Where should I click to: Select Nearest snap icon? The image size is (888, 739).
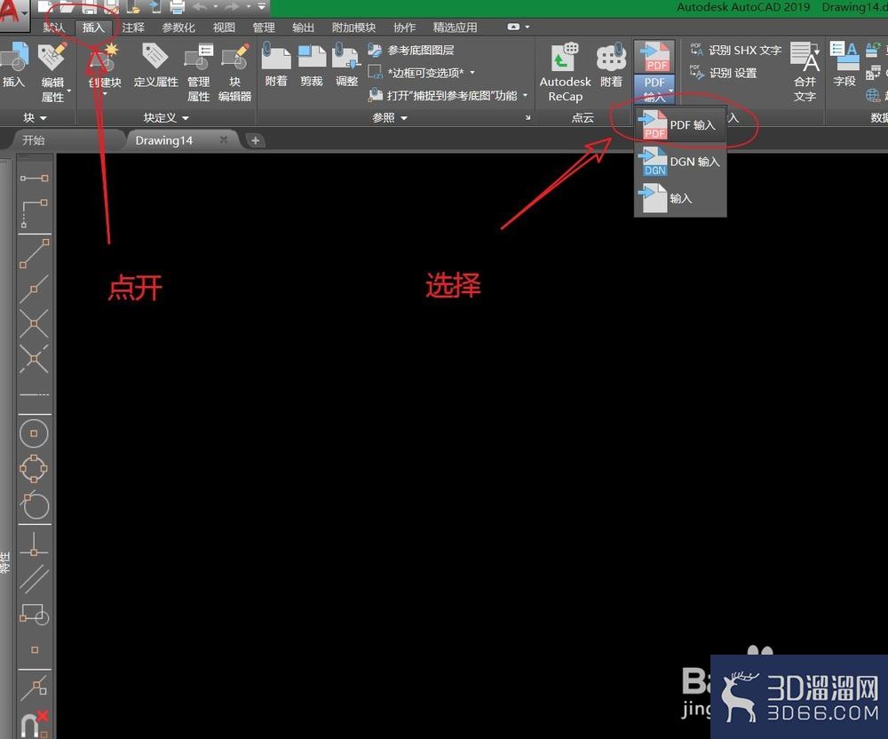(x=35, y=687)
